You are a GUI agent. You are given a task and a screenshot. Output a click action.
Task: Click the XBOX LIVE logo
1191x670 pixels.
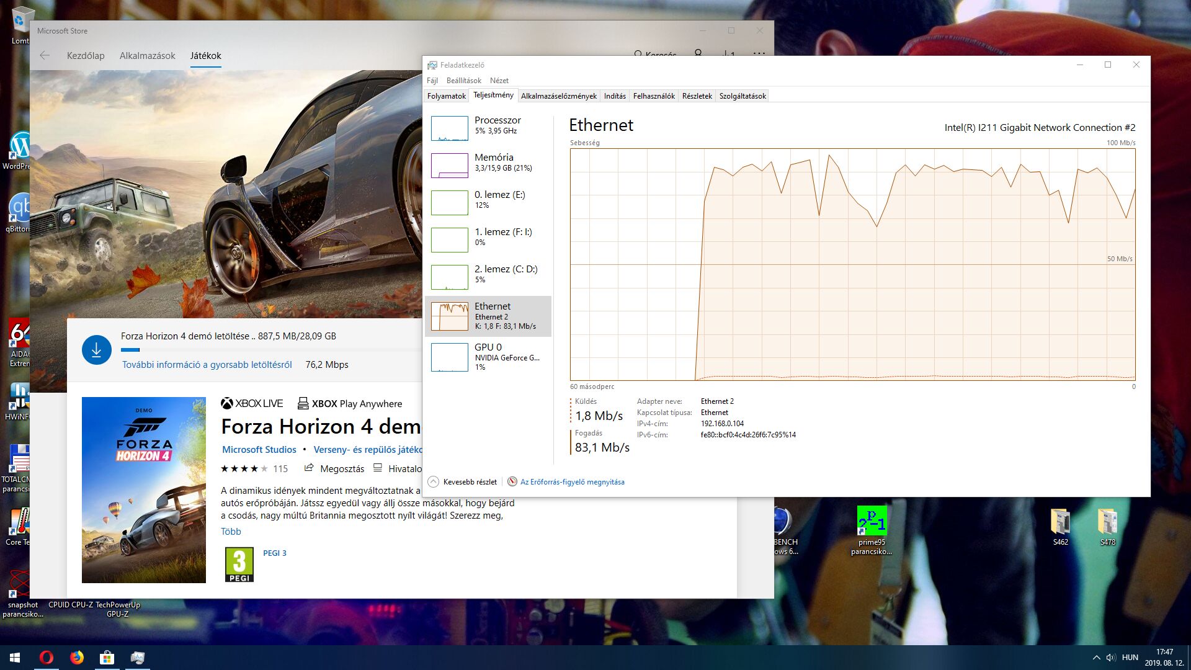point(252,404)
